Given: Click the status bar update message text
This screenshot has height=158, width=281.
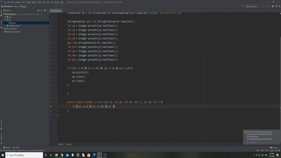Looking at the screenshot, I should point(24,151).
